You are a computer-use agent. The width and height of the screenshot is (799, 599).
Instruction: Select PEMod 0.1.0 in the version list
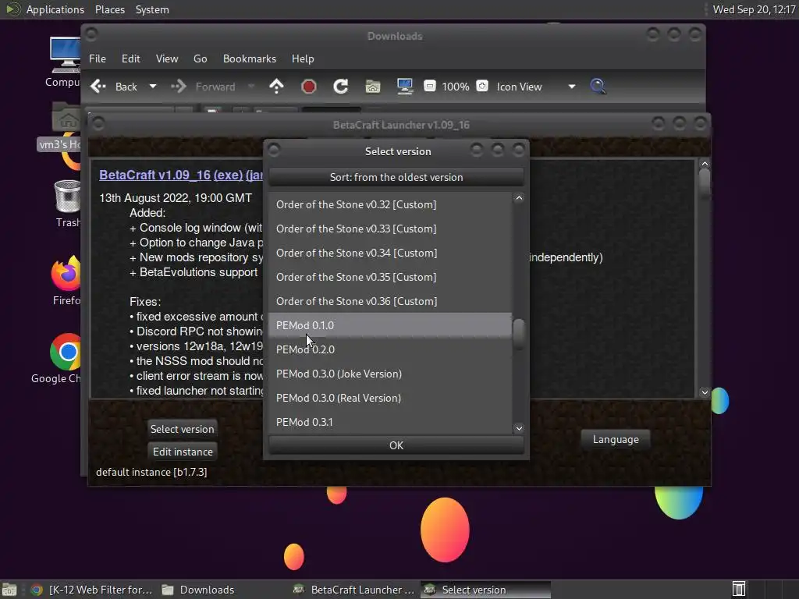(x=390, y=325)
